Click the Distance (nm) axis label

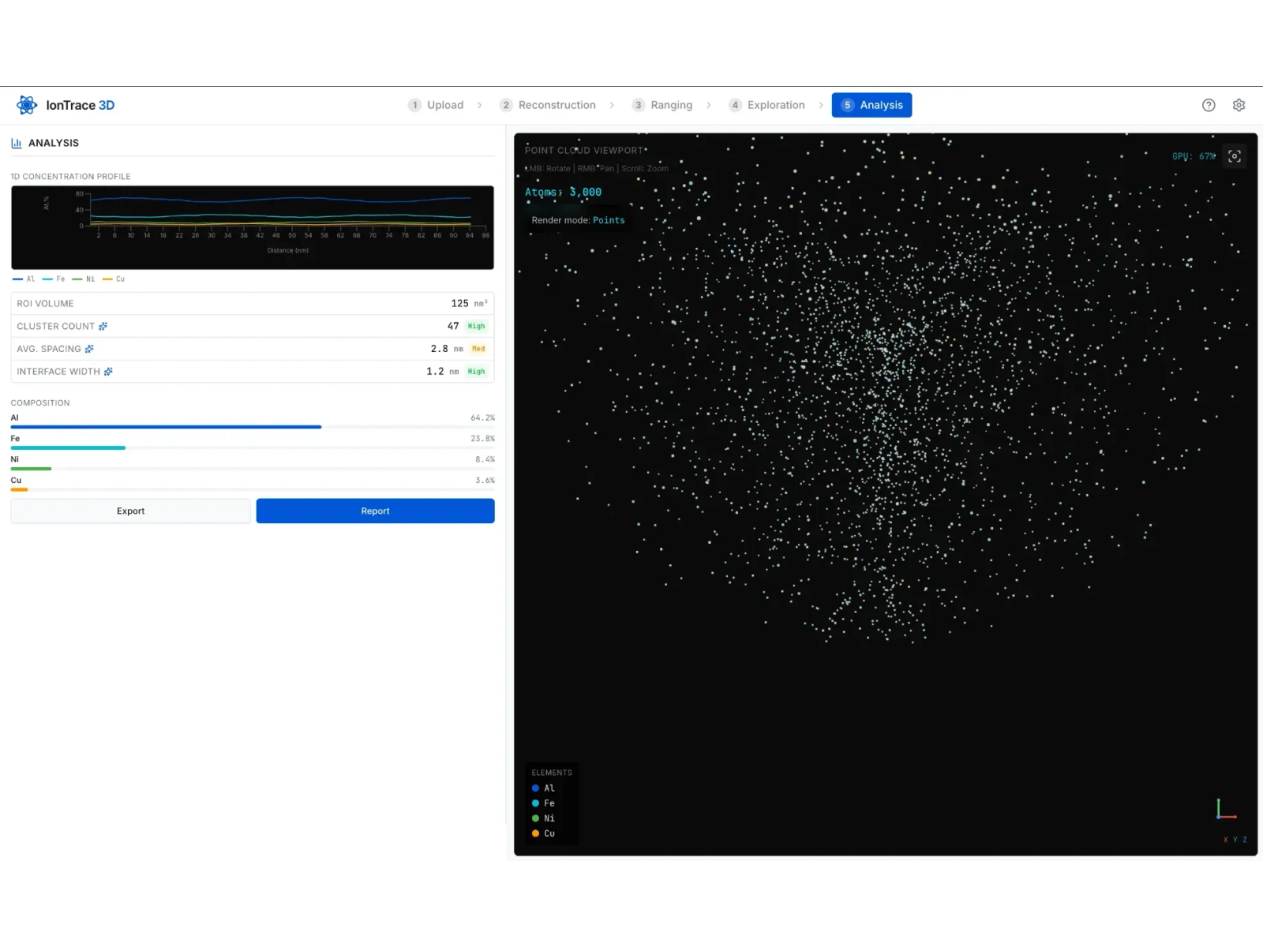click(x=288, y=250)
